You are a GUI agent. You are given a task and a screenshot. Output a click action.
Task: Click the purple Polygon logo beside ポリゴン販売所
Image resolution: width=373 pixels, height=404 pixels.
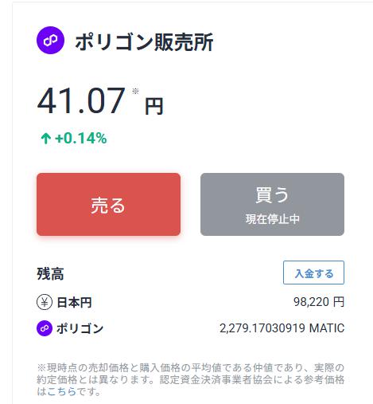coord(50,41)
